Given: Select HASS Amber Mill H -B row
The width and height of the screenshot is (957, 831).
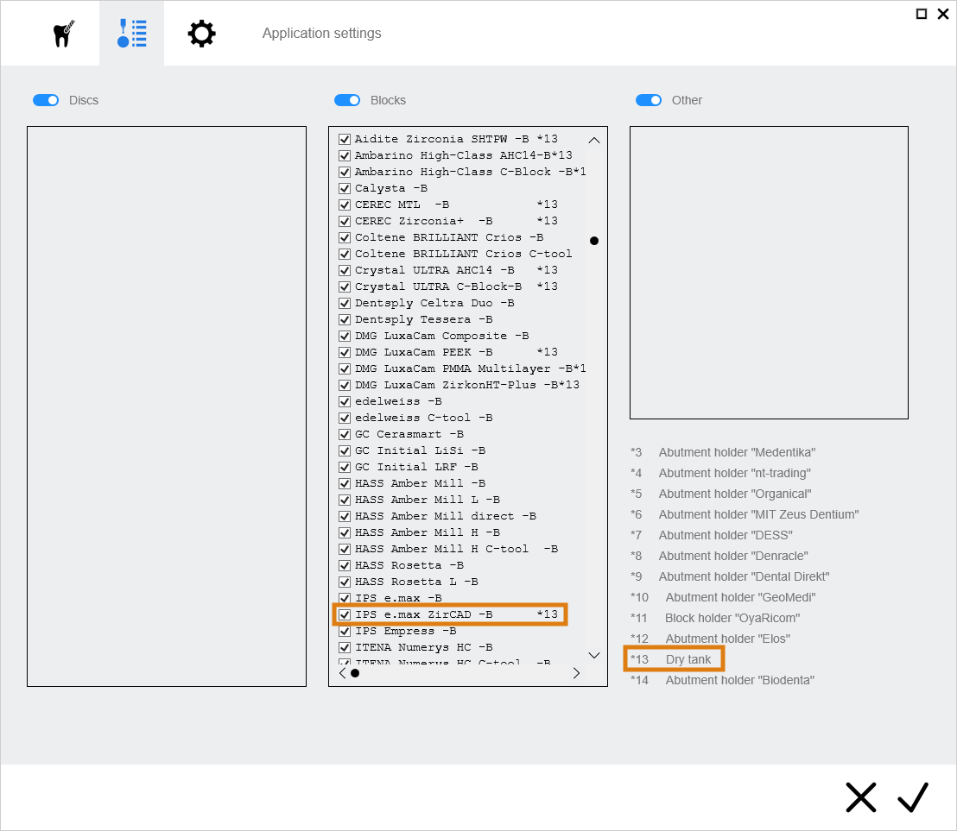Looking at the screenshot, I should pyautogui.click(x=428, y=533).
